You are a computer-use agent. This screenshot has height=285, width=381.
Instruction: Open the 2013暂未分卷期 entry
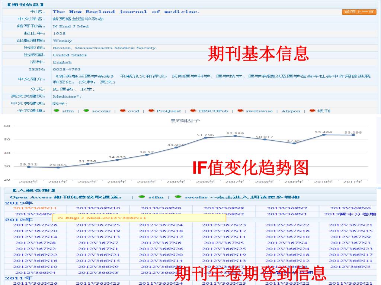350,214
